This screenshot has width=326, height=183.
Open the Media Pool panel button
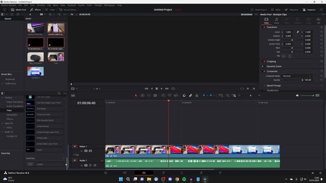coord(18,10)
